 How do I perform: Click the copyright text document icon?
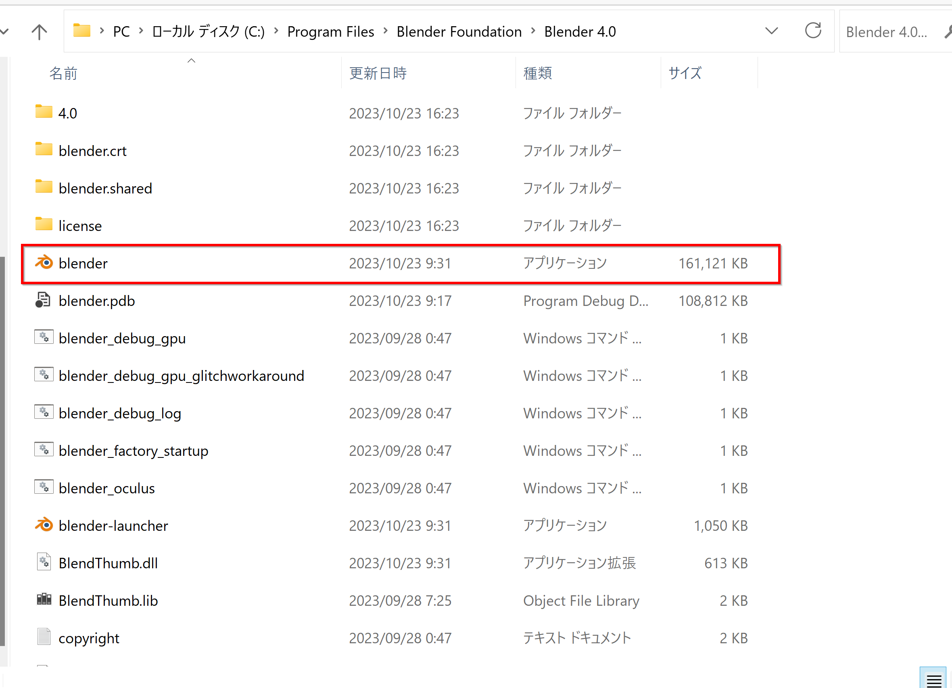pyautogui.click(x=44, y=636)
